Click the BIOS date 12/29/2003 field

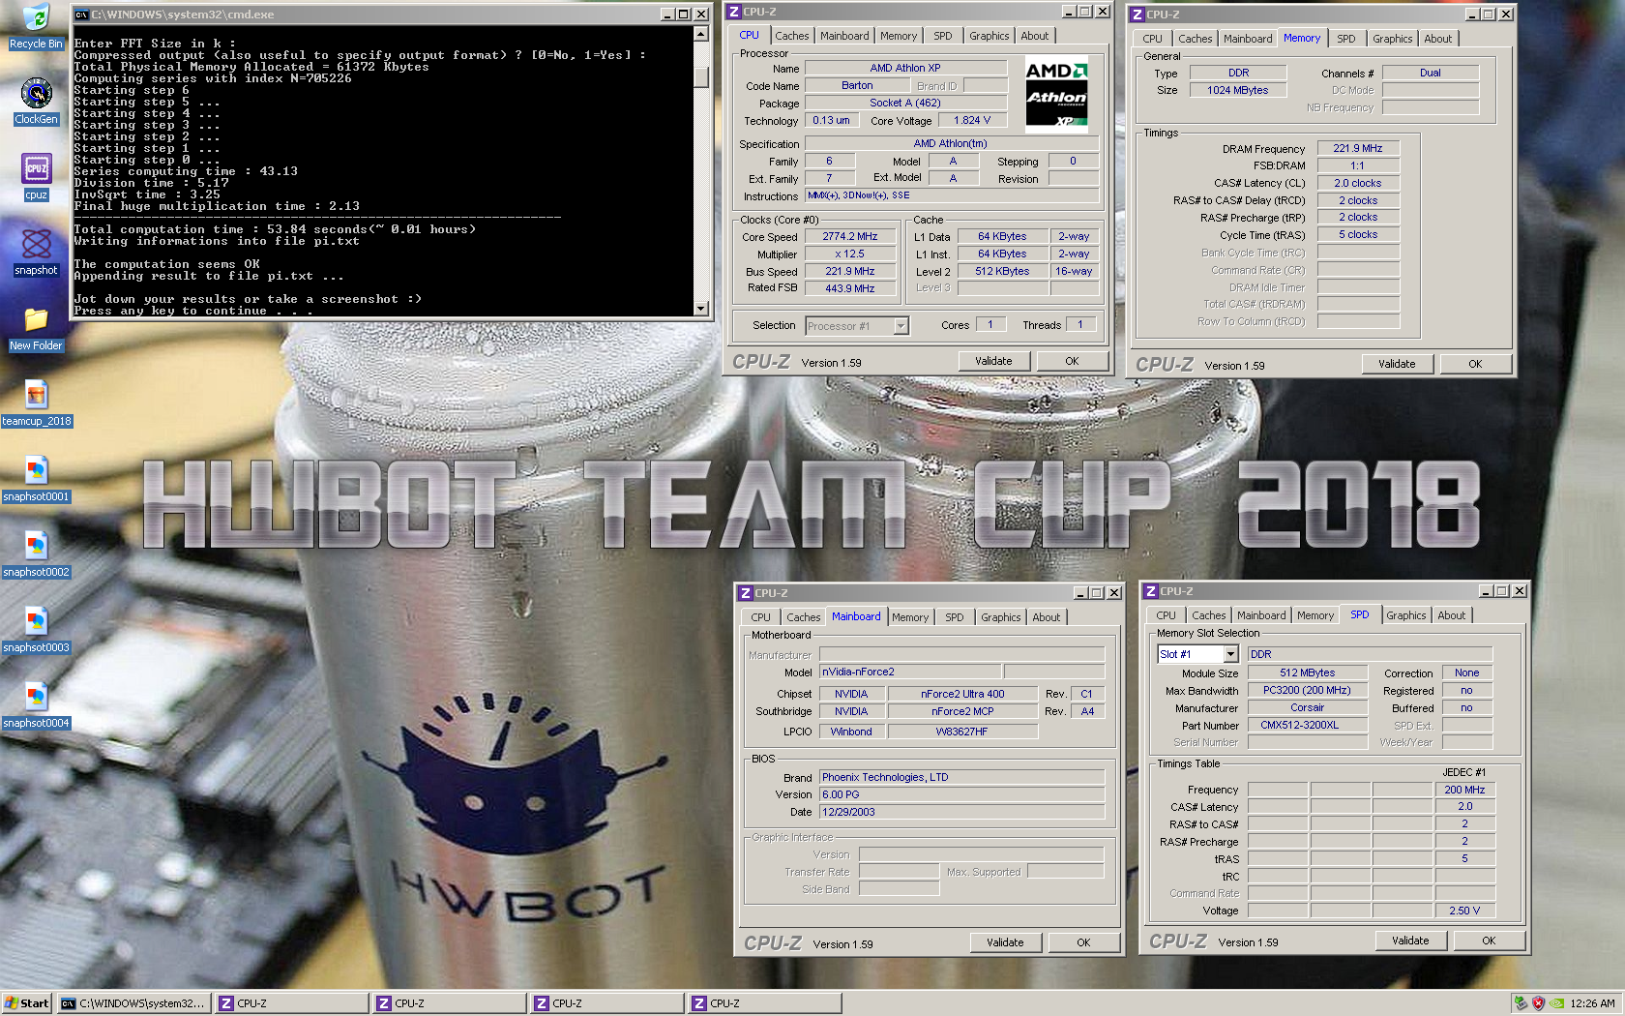pyautogui.click(x=961, y=812)
